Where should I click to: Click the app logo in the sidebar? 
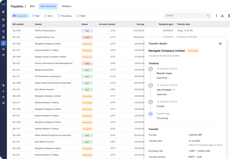point(4,4)
